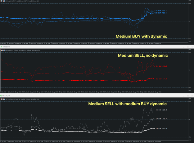Click the '4H CHF +26.3' line label

click(161, 110)
